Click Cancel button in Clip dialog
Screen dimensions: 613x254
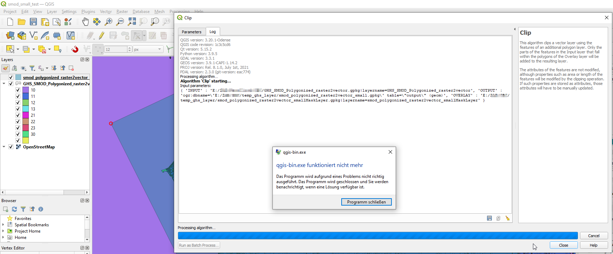click(x=594, y=236)
